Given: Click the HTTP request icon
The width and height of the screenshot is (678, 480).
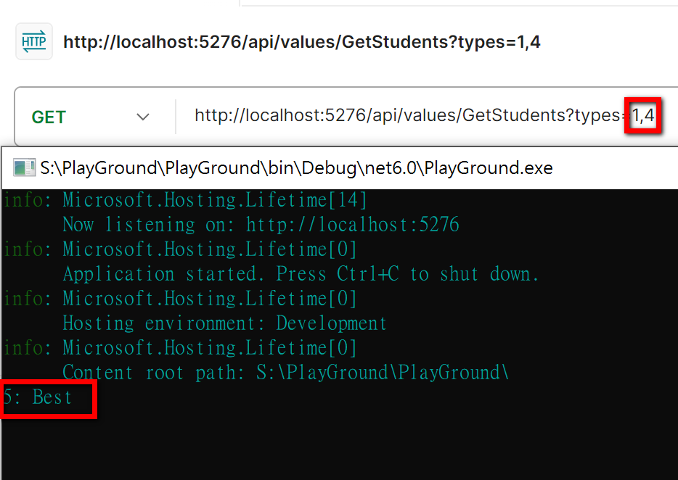Looking at the screenshot, I should [34, 41].
